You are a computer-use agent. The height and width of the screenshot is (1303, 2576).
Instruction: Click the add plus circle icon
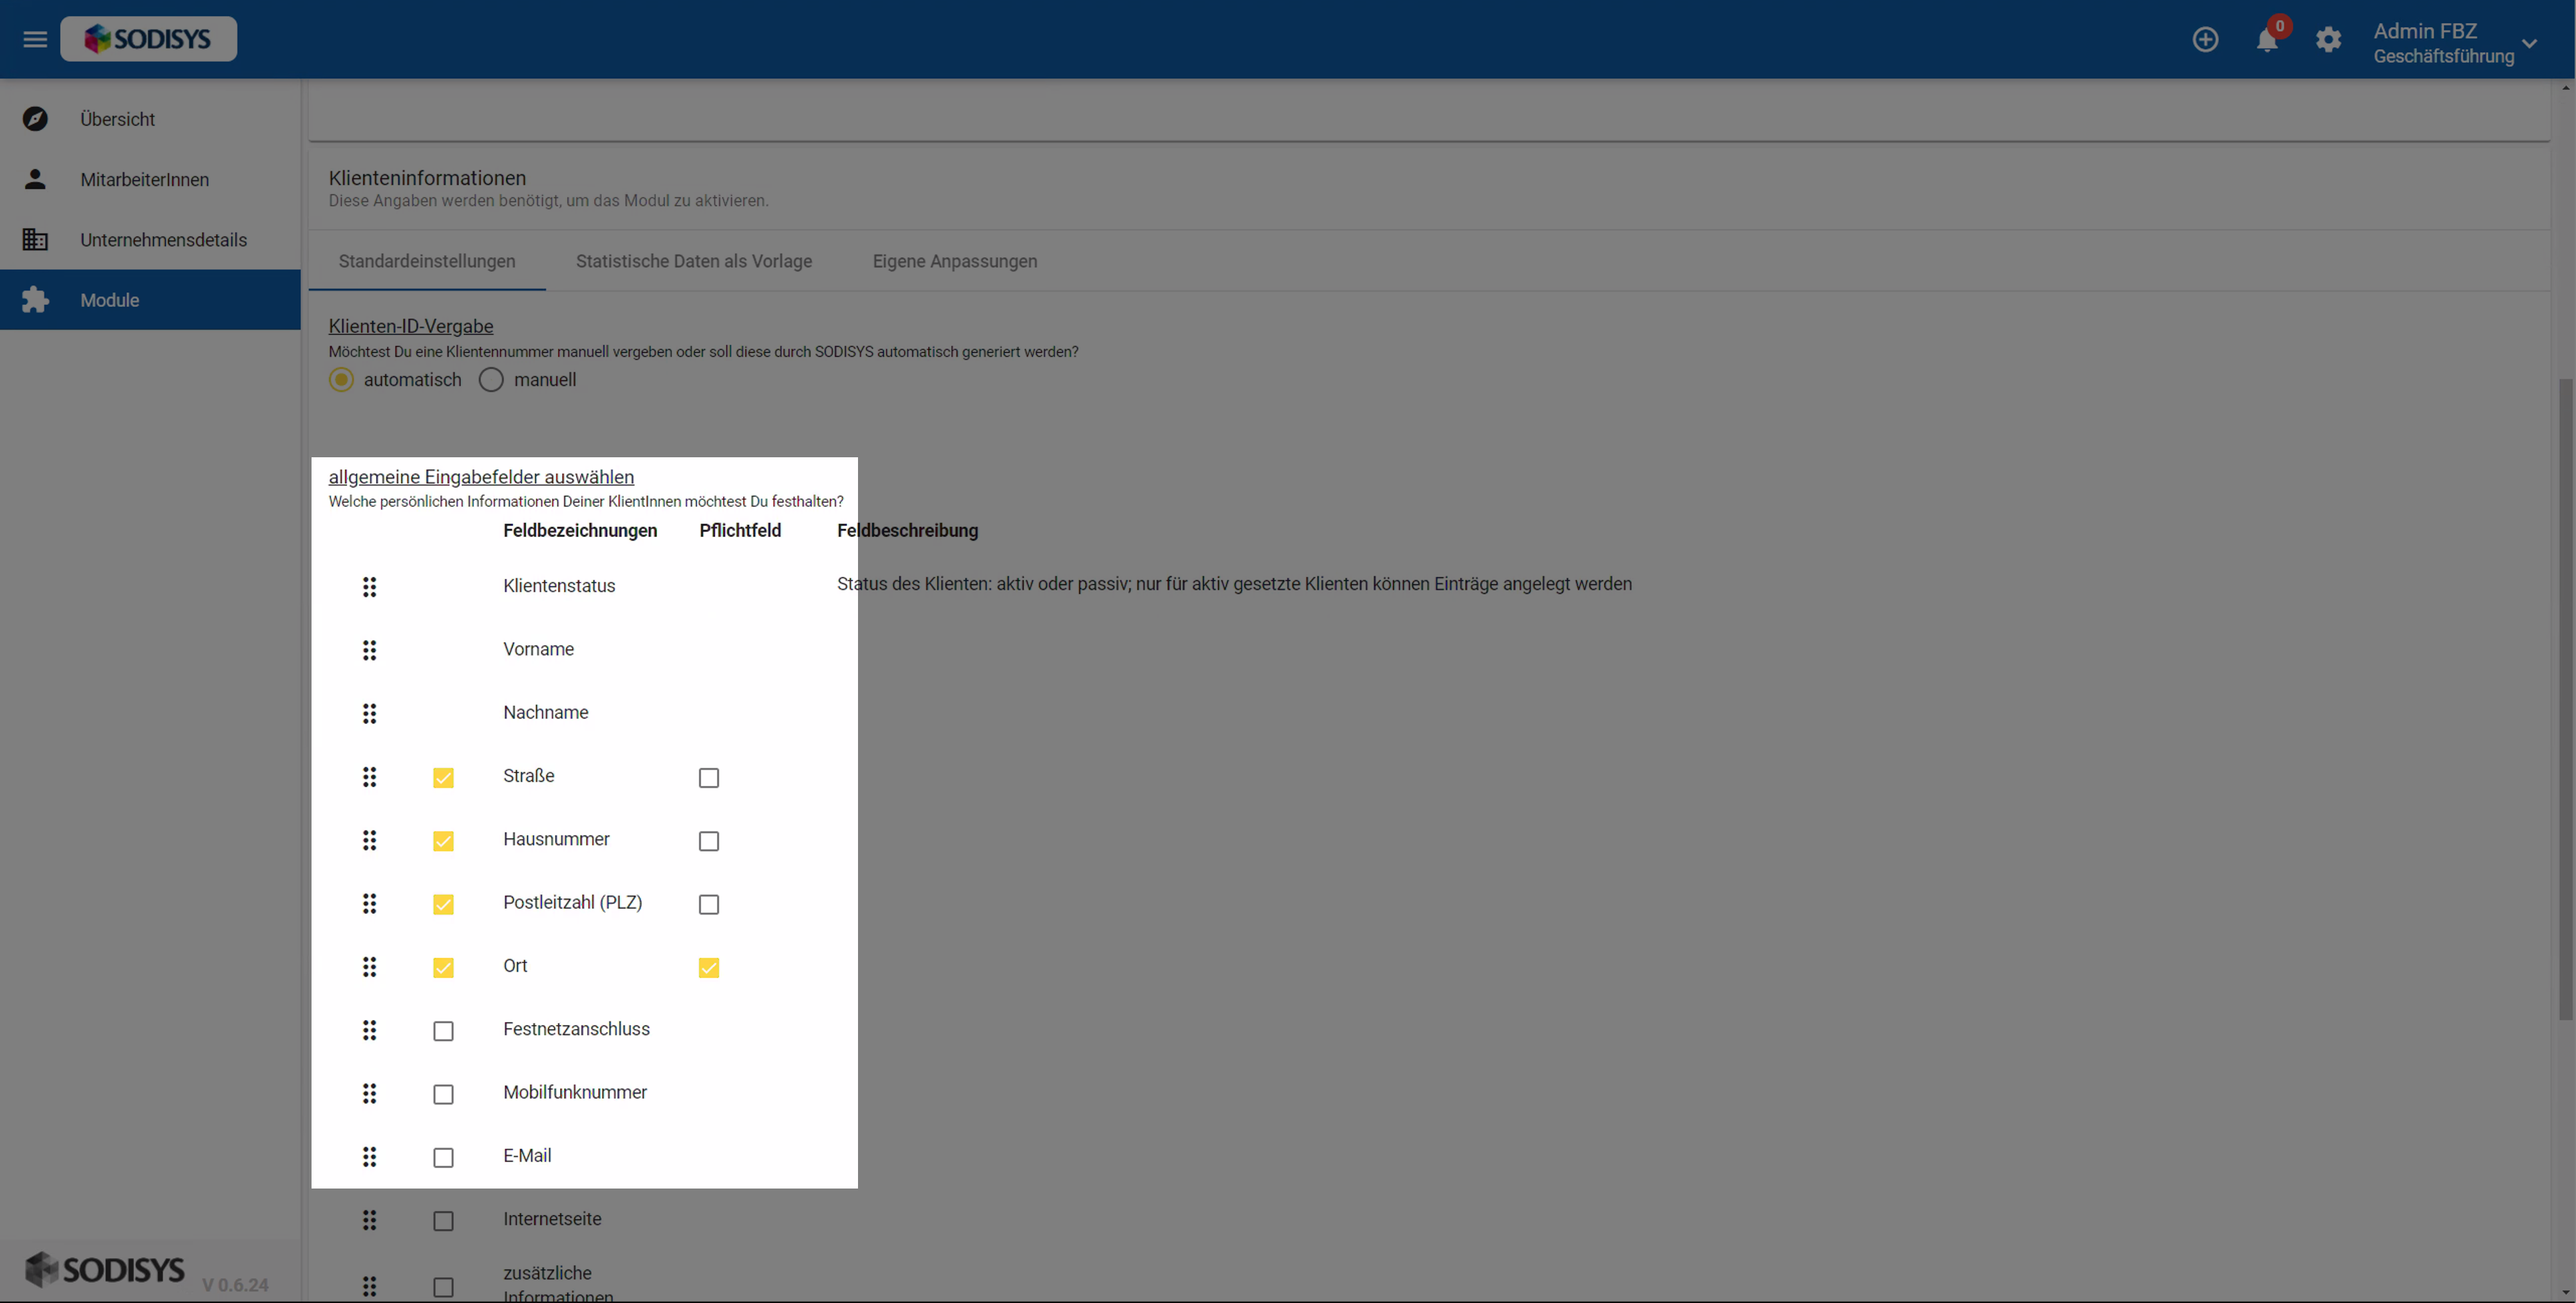coord(2205,39)
